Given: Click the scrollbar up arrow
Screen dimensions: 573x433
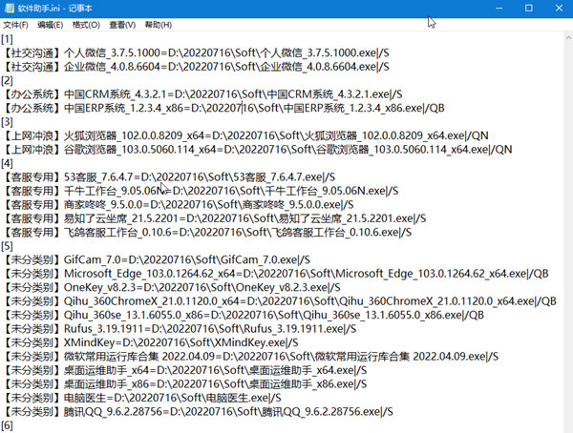Looking at the screenshot, I should click(568, 37).
